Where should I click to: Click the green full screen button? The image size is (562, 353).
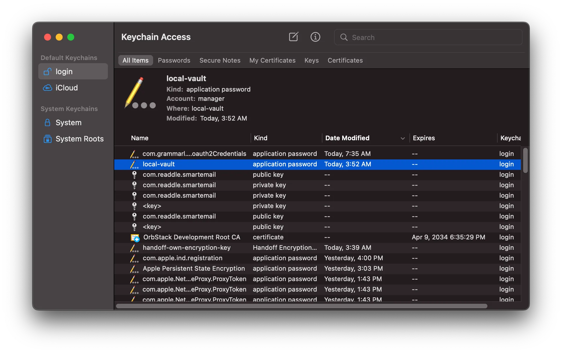71,37
